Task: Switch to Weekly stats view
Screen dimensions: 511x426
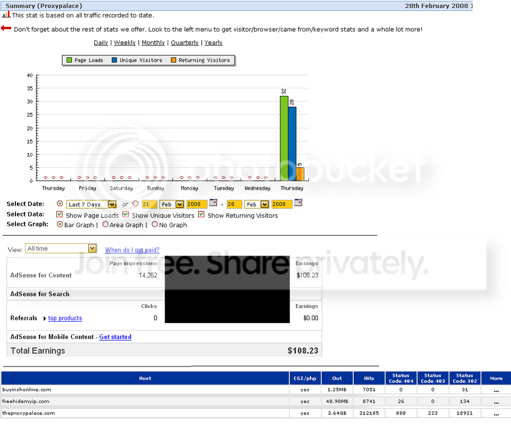Action: 125,42
